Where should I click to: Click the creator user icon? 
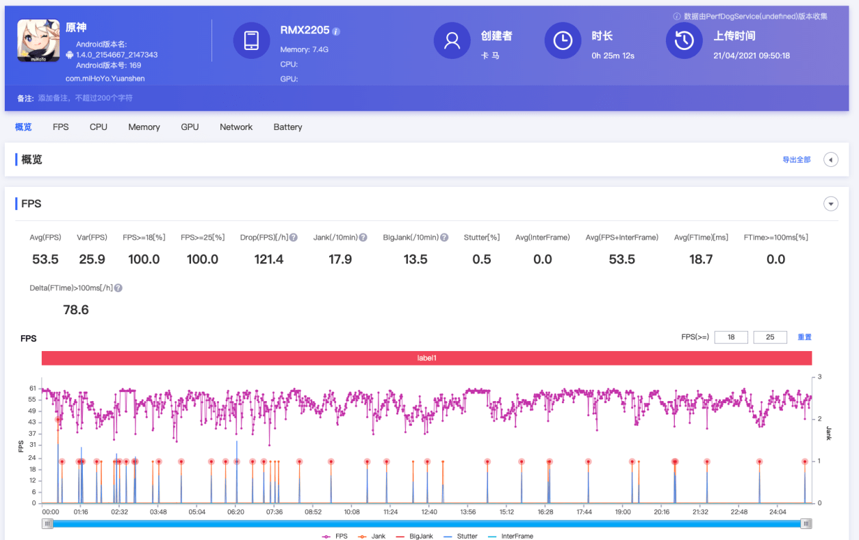tap(452, 40)
